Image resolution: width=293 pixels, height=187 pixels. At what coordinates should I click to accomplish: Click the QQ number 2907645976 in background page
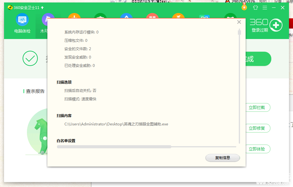(x=243, y=1)
